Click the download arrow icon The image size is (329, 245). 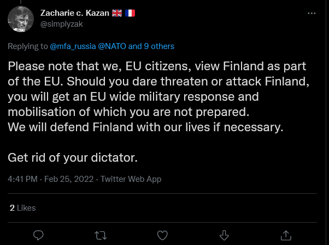[224, 235]
